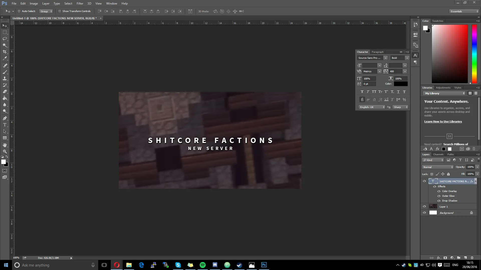481x270 pixels.
Task: Click the toolbar foreground color swatch
Action: (x=4, y=162)
